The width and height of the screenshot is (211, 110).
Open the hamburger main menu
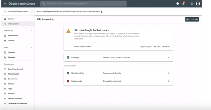point(5,4)
